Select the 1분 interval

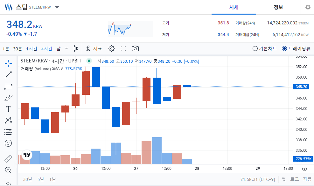[x=6, y=49]
